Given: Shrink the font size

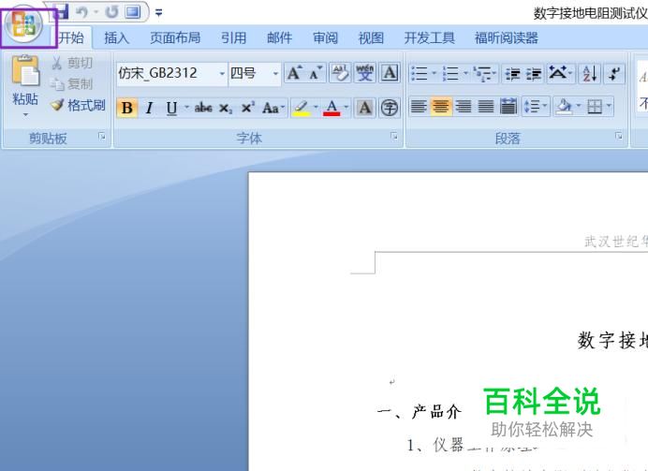Looking at the screenshot, I should point(316,74).
